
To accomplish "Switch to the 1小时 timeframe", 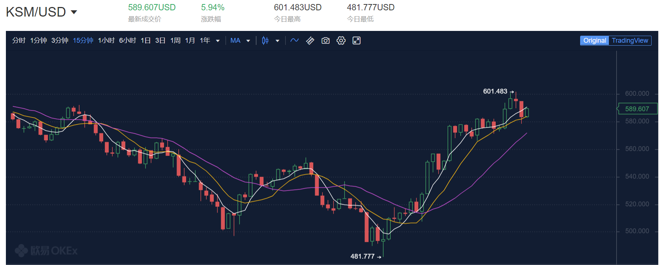I will tap(106, 40).
